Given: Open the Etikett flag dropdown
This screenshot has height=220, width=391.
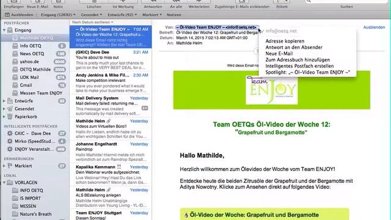Looking at the screenshot, I should pyautogui.click(x=282, y=4).
